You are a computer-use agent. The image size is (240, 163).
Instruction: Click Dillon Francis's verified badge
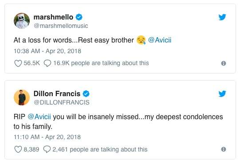click(x=86, y=93)
